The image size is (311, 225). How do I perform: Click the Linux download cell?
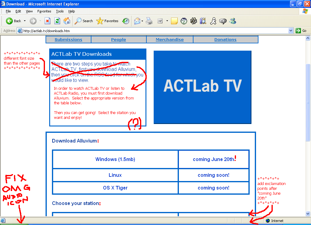point(115,175)
